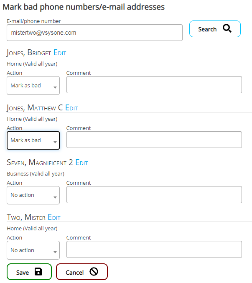Click the Jones, Matthew C name heading
The height and width of the screenshot is (283, 252).
point(35,108)
